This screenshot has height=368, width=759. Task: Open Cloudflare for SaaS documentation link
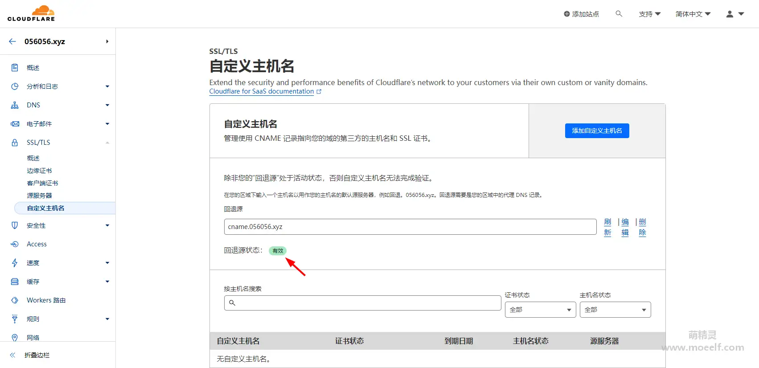(x=262, y=91)
